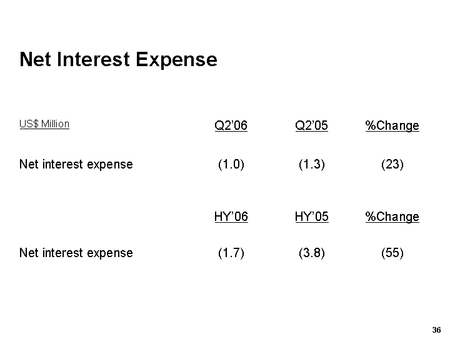
Task: Click the %Change header beside Q2'05
Action: (392, 126)
